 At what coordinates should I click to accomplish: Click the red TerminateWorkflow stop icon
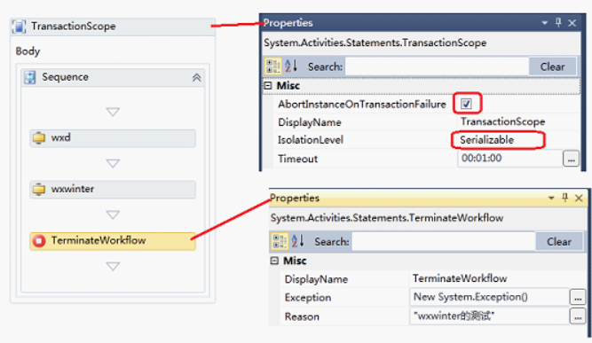(x=39, y=240)
